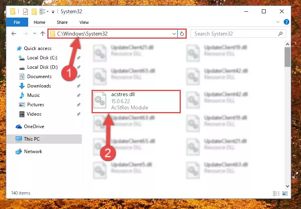This screenshot has width=301, height=209.
Task: Switch to the Share ribbon tab
Action: 62,22
